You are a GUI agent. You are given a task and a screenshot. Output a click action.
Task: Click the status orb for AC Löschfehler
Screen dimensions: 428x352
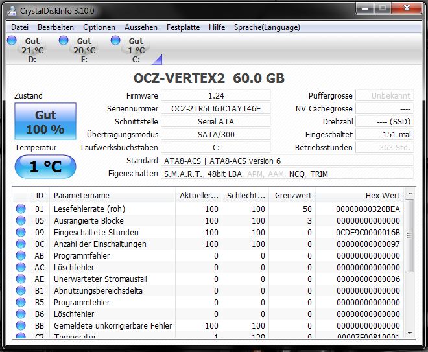(x=21, y=268)
